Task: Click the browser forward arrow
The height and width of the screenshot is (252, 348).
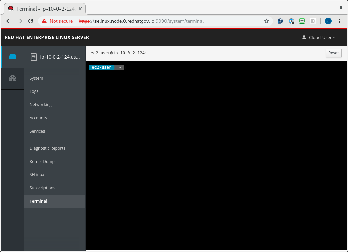Action: (x=20, y=21)
